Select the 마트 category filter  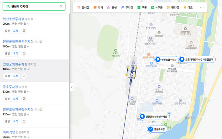click(x=188, y=7)
